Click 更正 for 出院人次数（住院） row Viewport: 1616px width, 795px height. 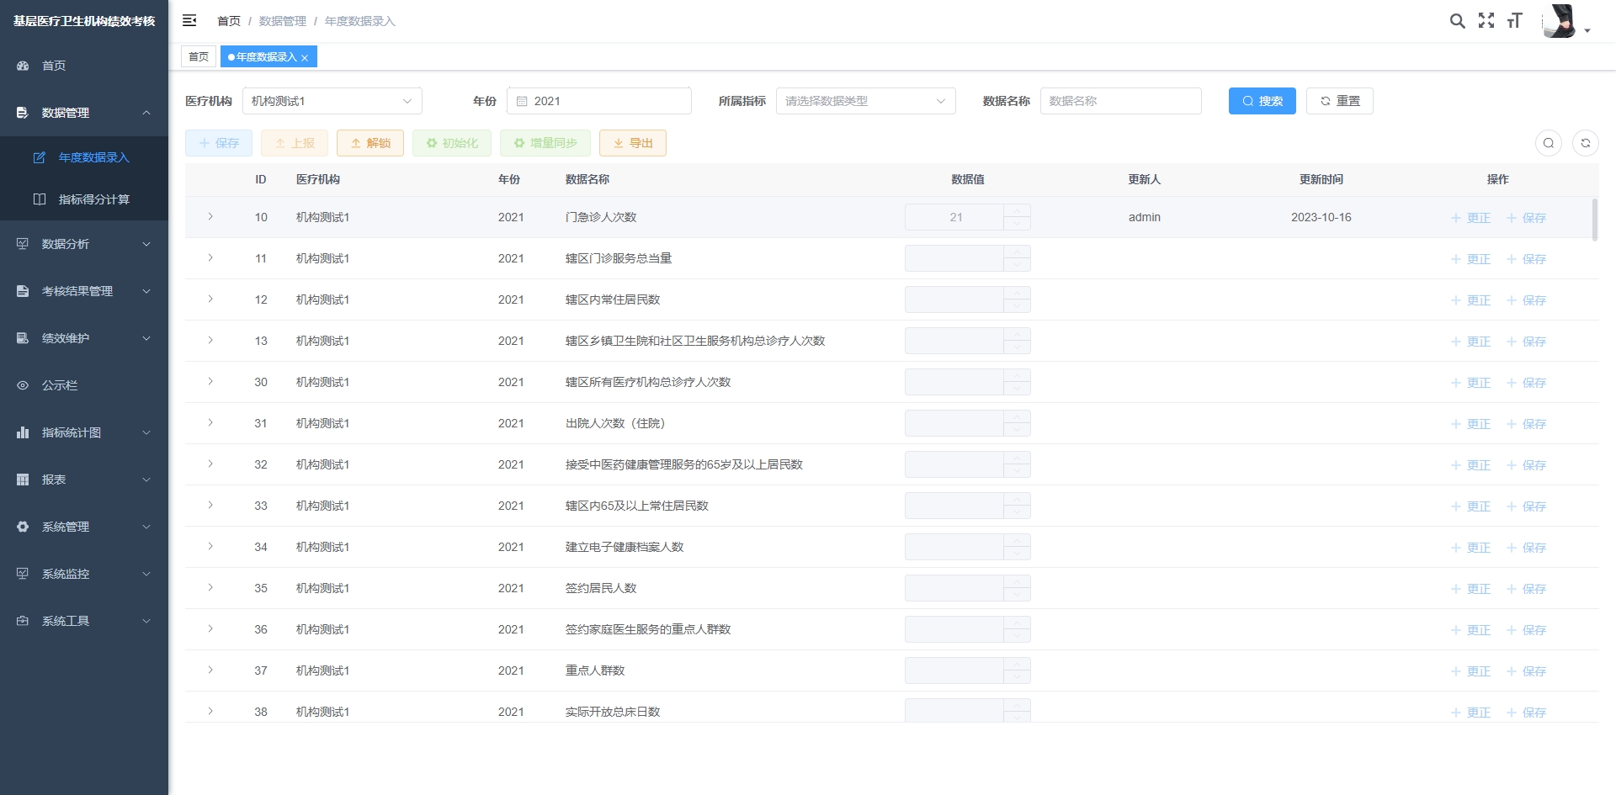coord(1470,424)
